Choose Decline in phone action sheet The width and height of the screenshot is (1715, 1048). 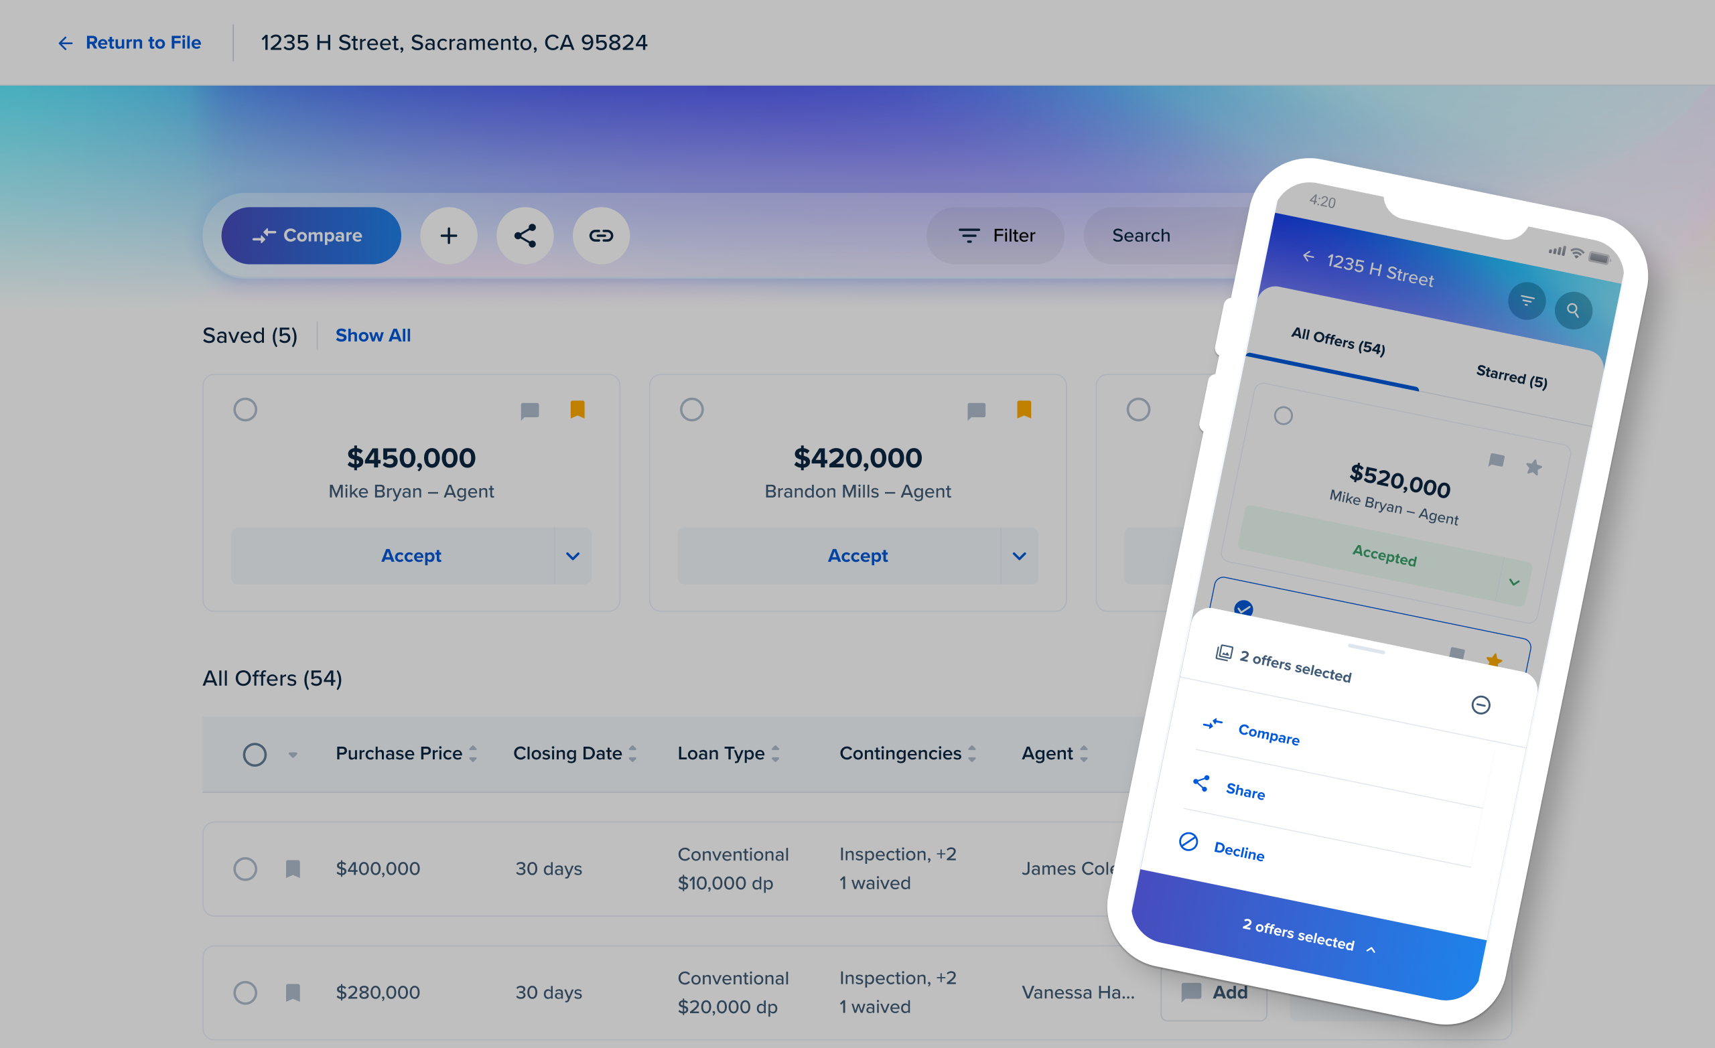click(1238, 851)
